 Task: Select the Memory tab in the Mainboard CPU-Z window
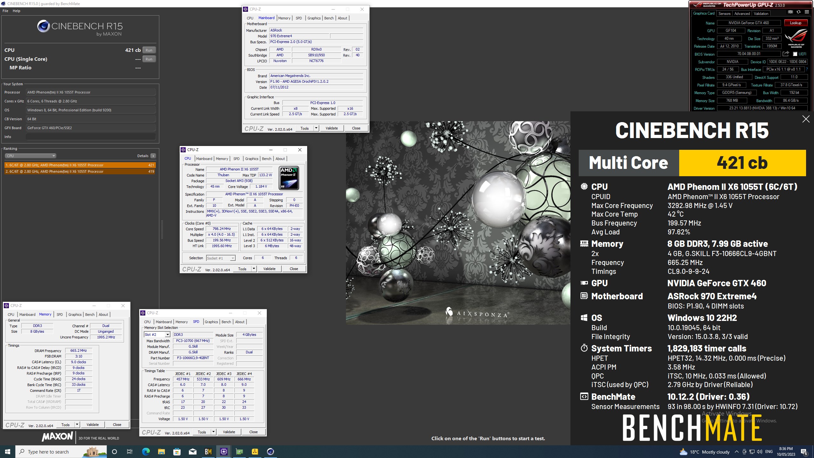click(x=284, y=18)
